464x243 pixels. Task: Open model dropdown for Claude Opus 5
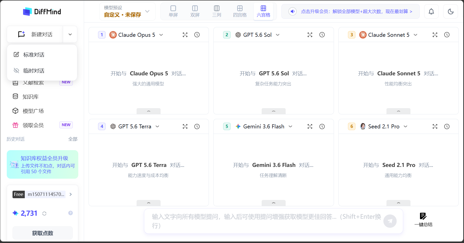point(161,35)
